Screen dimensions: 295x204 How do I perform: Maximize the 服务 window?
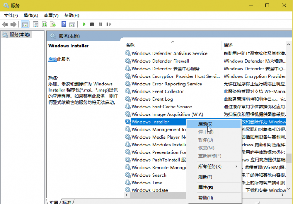(x=267, y=6)
